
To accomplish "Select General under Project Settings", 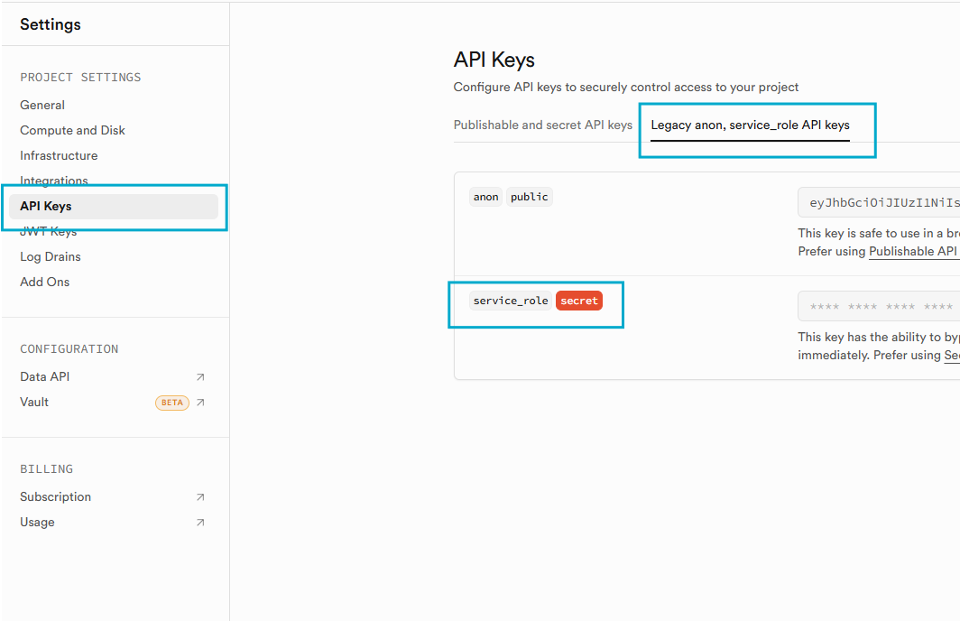I will pyautogui.click(x=42, y=105).
